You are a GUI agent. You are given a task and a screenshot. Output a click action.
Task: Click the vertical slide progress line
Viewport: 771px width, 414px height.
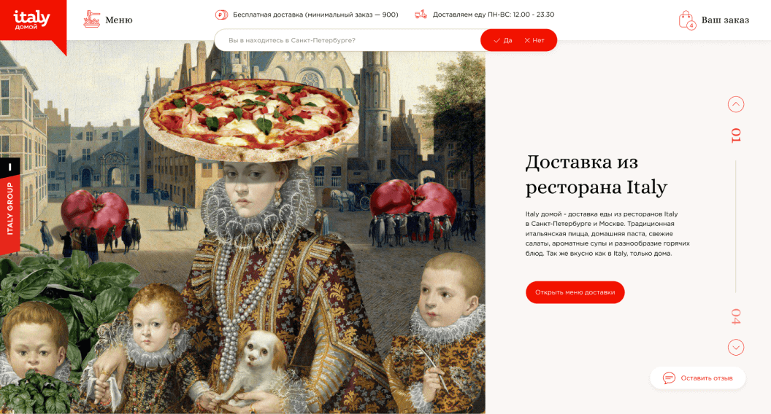click(x=736, y=226)
